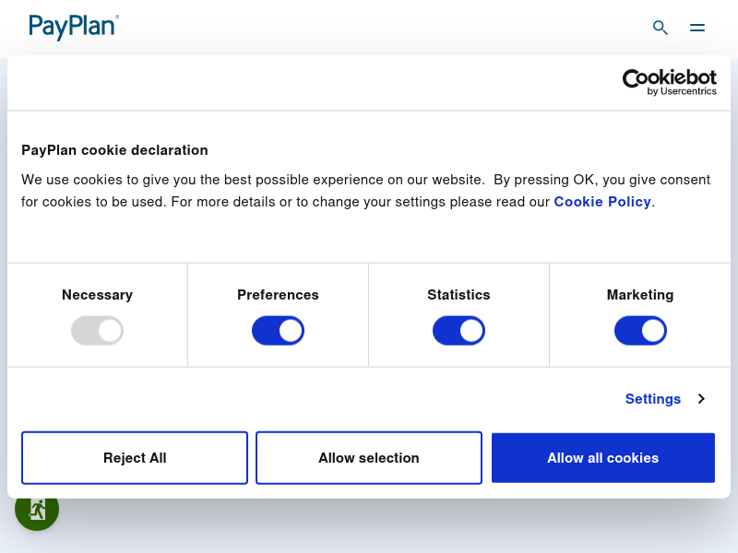
Task: Toggle the Necessary cookies switch
Action: (98, 331)
